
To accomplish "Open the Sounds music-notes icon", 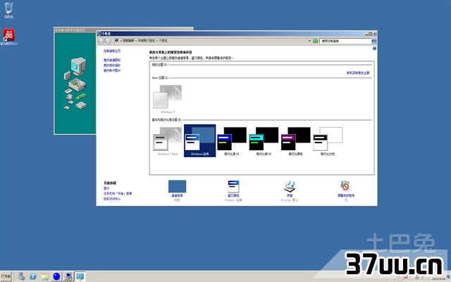I will coord(290,186).
